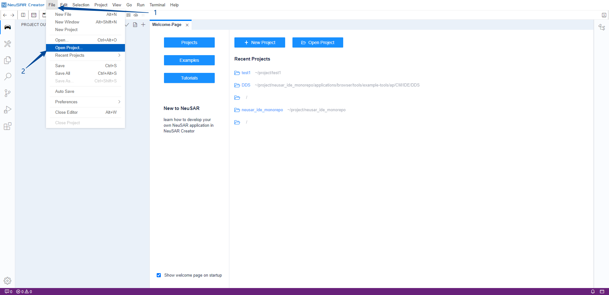
Task: Open the neusar_ide_monorepo recent project link
Action: point(262,110)
